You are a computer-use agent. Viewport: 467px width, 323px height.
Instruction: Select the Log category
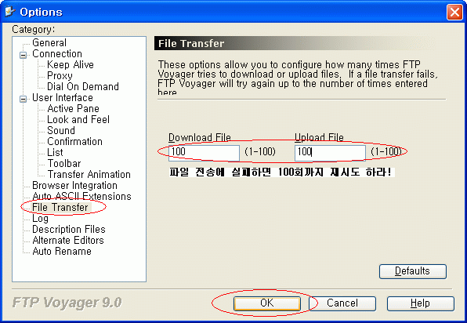tap(40, 219)
